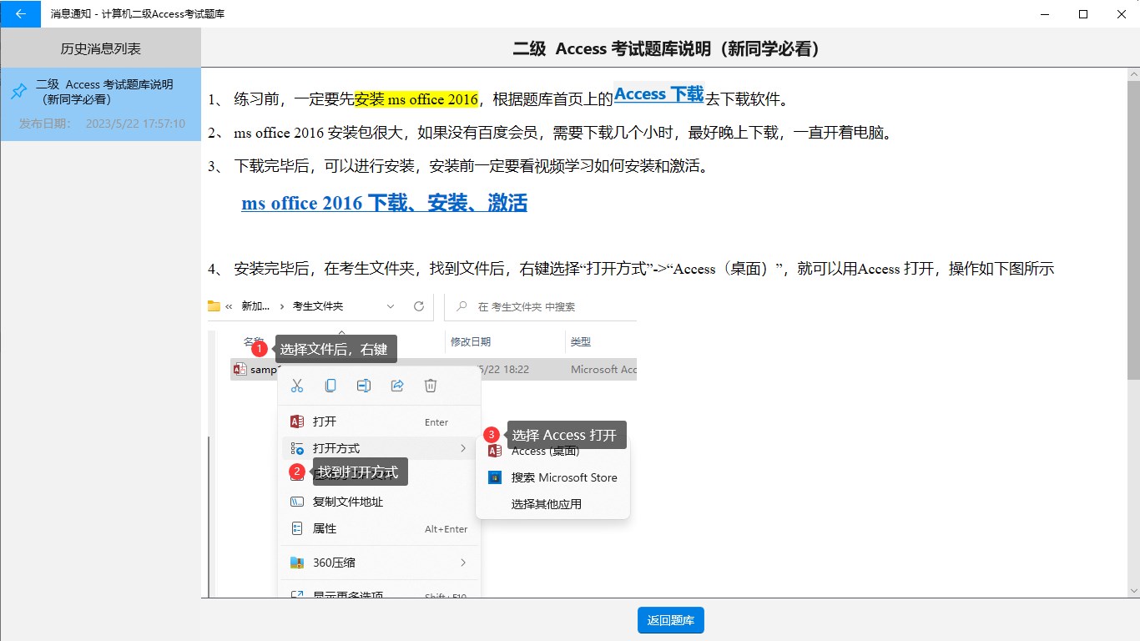The image size is (1140, 641).
Task: Click the 类型 column header in tutorial image
Action: click(x=581, y=341)
